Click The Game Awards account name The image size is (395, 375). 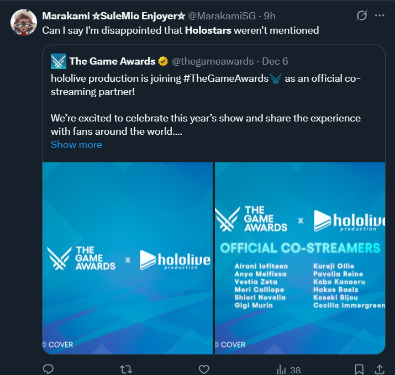[x=112, y=61]
